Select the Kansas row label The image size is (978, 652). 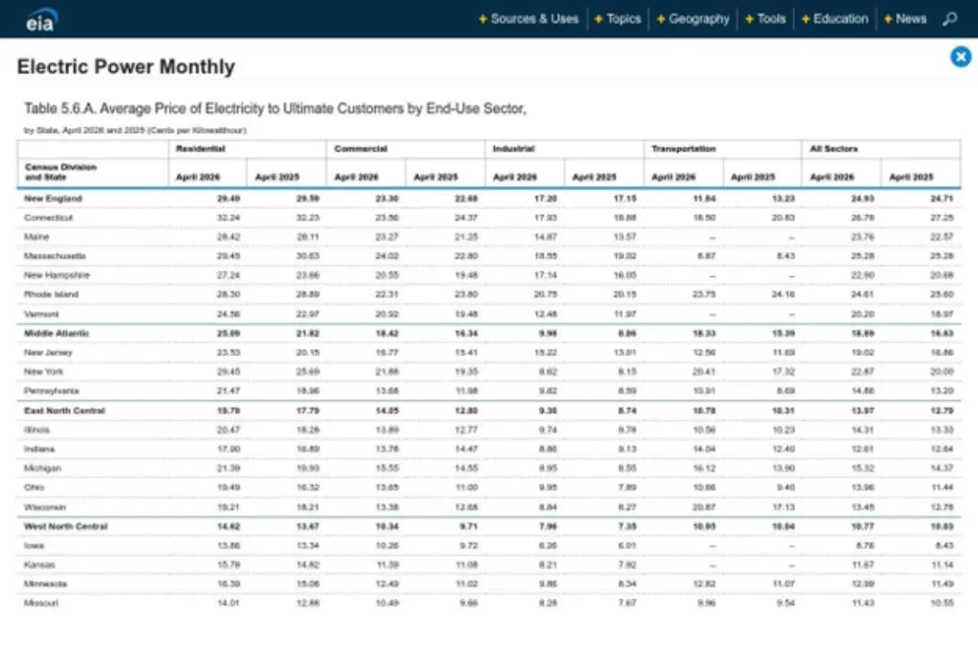(41, 565)
